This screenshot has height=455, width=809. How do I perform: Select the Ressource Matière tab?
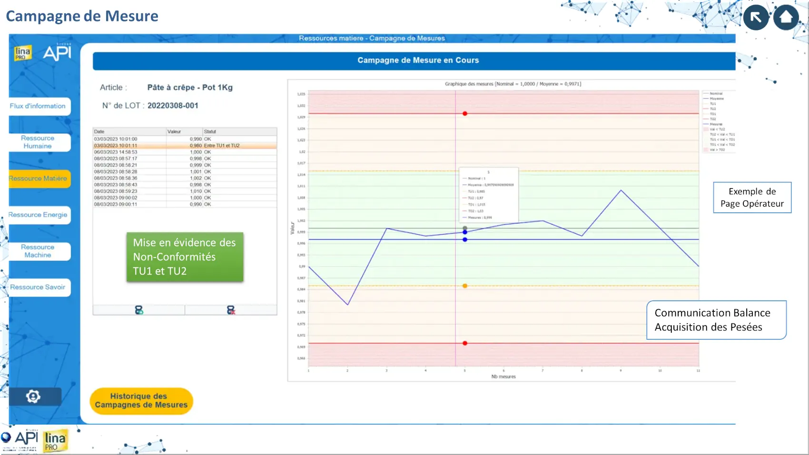pyautogui.click(x=38, y=178)
